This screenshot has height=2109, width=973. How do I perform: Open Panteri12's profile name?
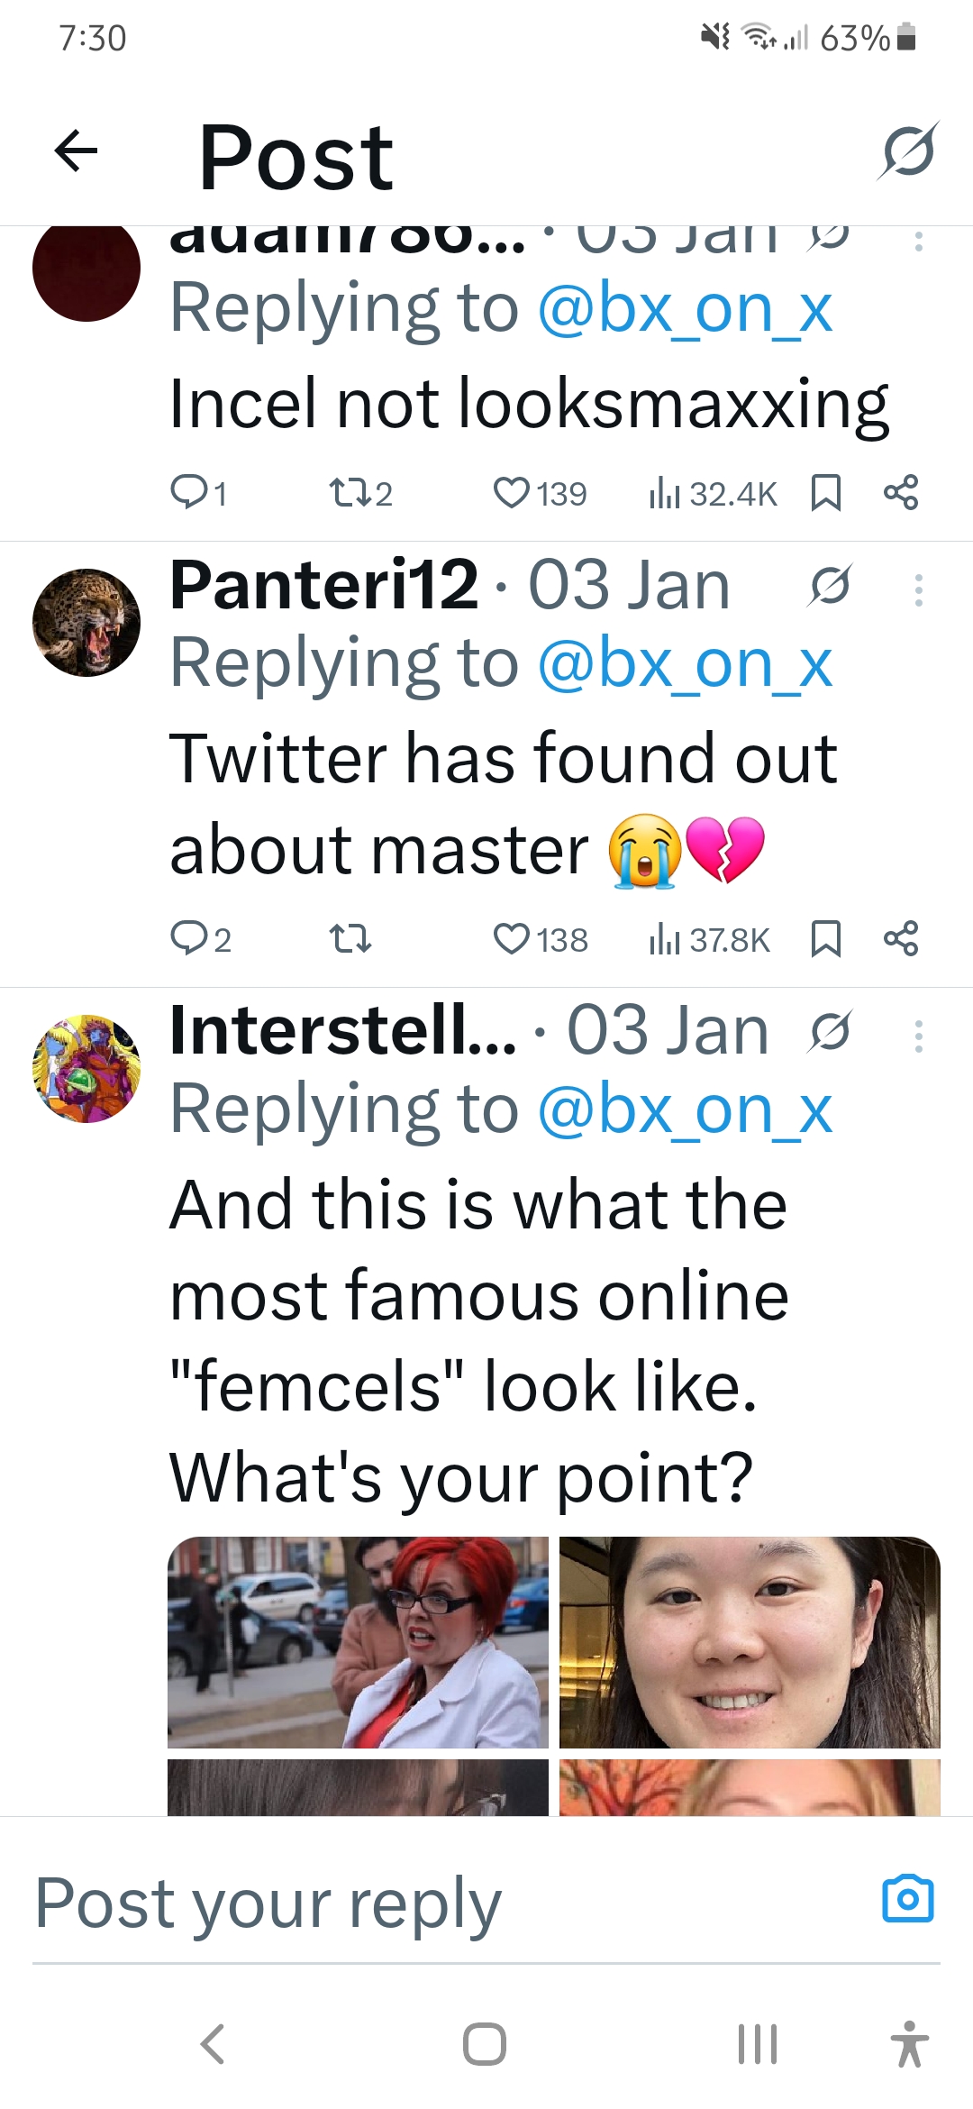tap(323, 585)
